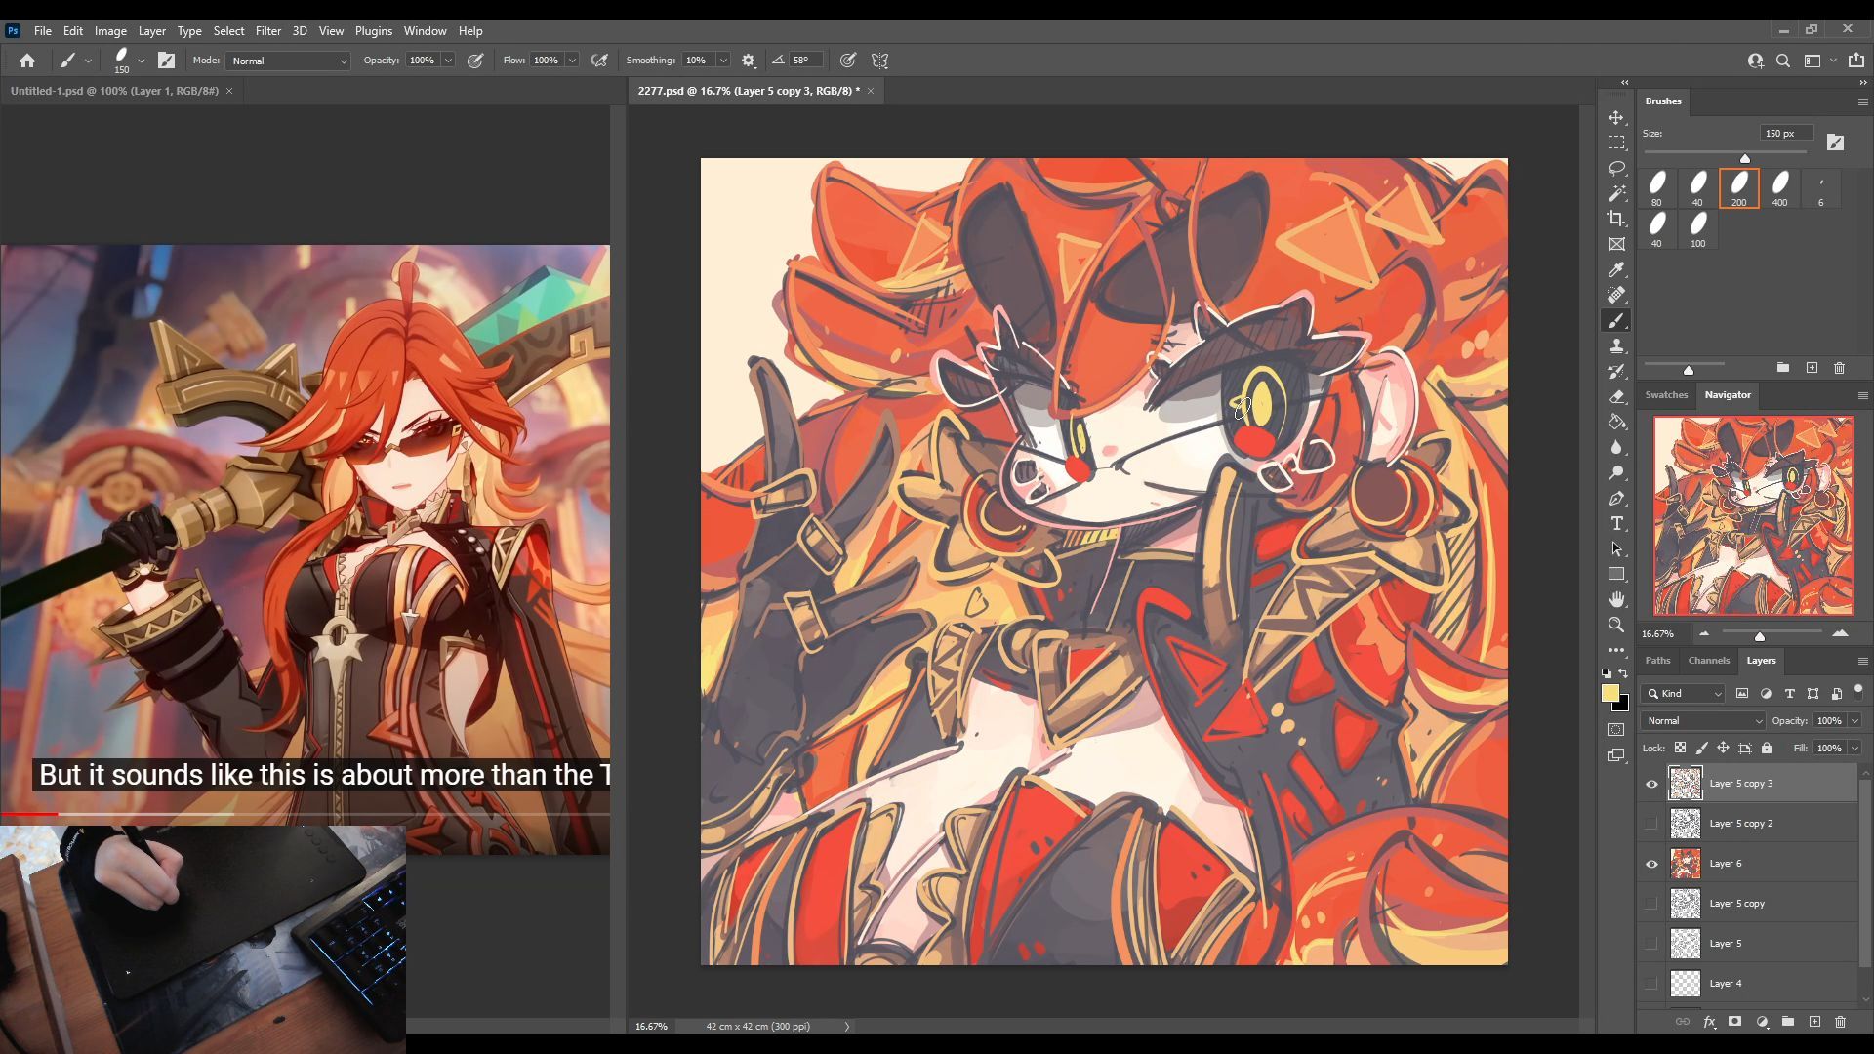Switch to the Channels tab
This screenshot has width=1874, height=1054.
pos(1709,661)
